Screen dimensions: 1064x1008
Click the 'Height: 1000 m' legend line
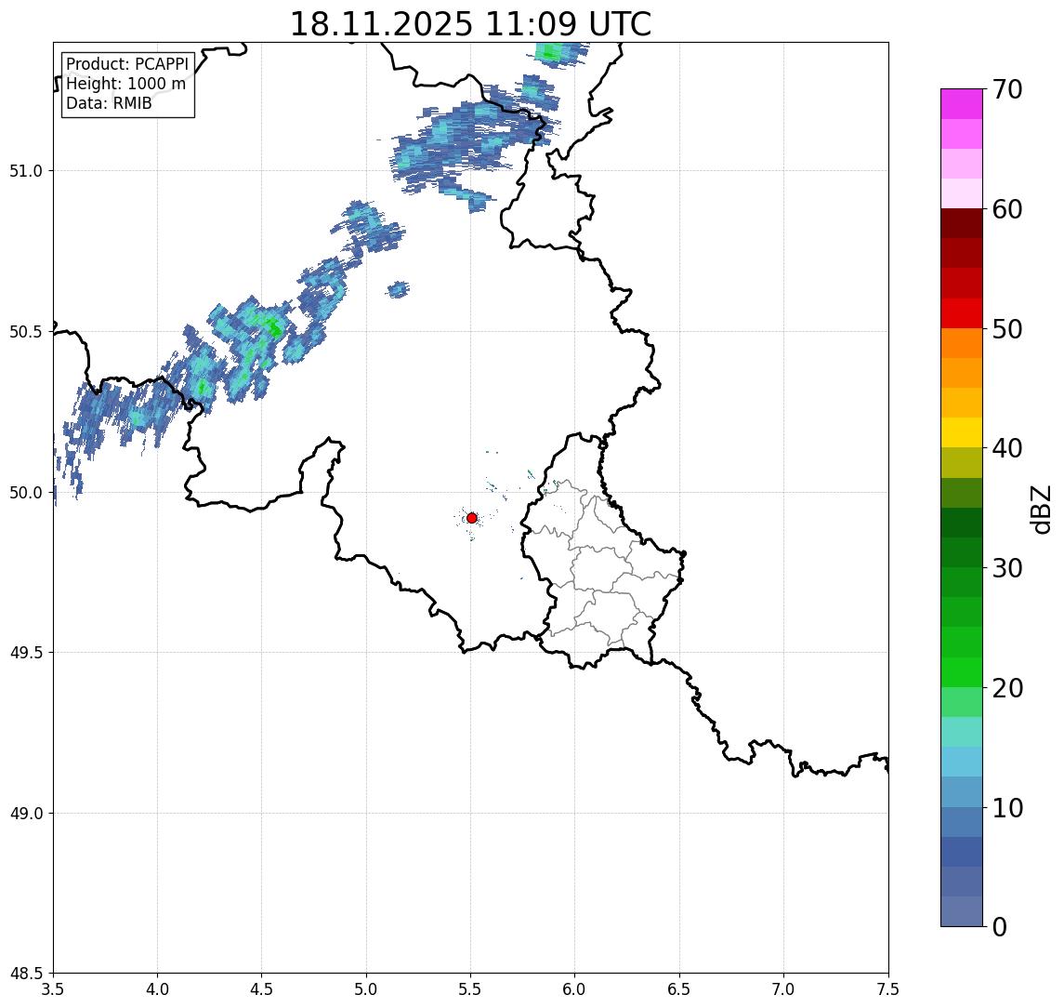point(125,84)
